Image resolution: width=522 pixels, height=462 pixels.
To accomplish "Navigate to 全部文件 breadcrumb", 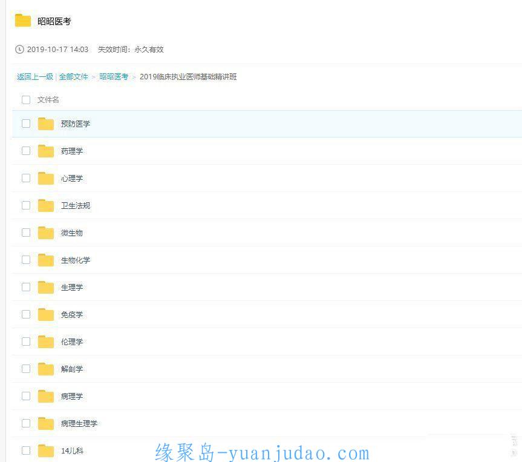I will tap(74, 77).
